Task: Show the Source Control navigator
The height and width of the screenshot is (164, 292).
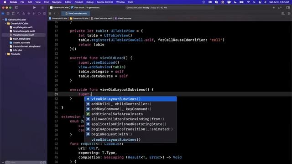Action: click(8, 14)
